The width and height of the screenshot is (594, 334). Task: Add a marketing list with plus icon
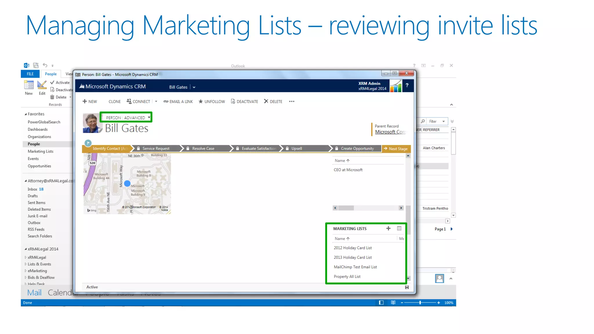pyautogui.click(x=388, y=228)
